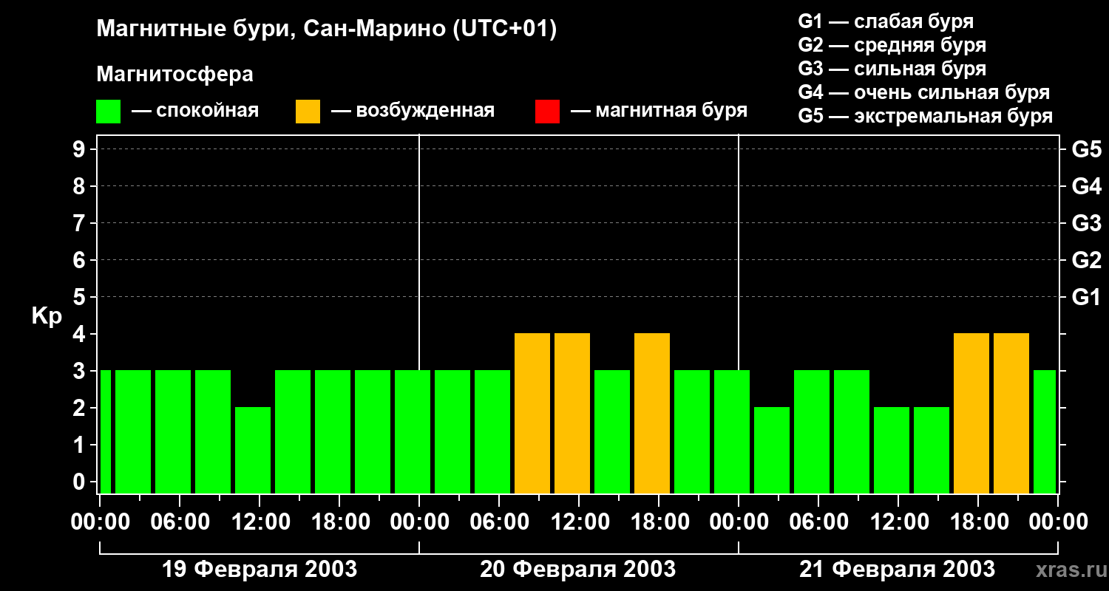This screenshot has width=1109, height=591.
Task: Click the last orange bar on the chart
Action: (1011, 413)
